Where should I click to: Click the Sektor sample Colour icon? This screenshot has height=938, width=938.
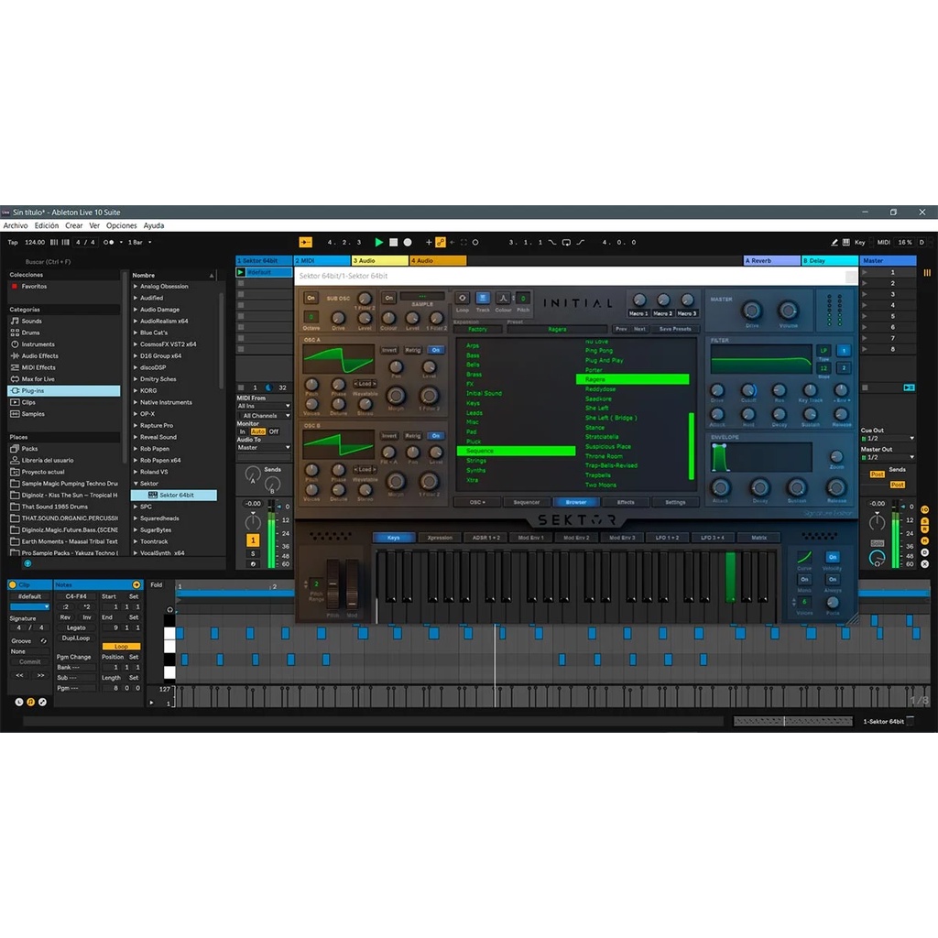pos(503,298)
